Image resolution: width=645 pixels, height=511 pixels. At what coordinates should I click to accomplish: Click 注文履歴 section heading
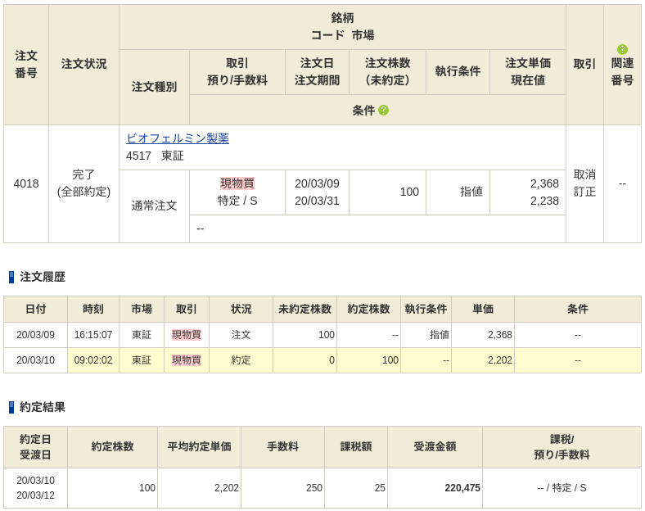click(x=43, y=277)
